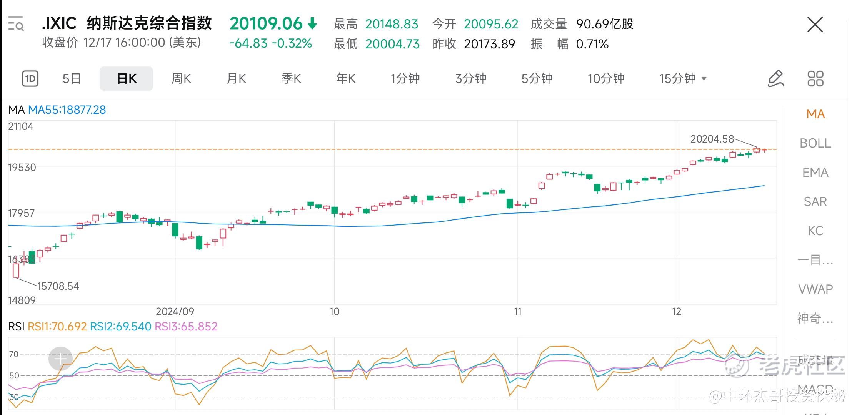This screenshot has height=415, width=862.
Task: Click the .IXIC 纳斯达克综合指数 title
Action: pos(127,23)
